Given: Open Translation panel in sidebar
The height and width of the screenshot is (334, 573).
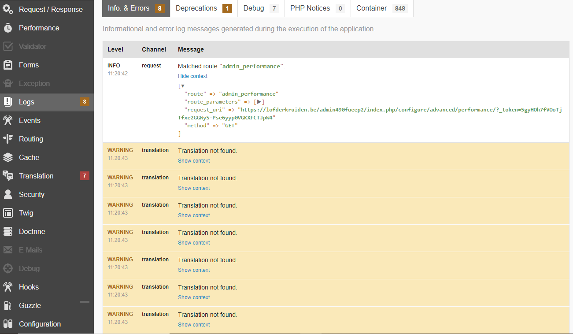Looking at the screenshot, I should [36, 176].
